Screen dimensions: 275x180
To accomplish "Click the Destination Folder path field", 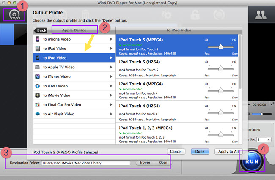I will (x=86, y=163).
